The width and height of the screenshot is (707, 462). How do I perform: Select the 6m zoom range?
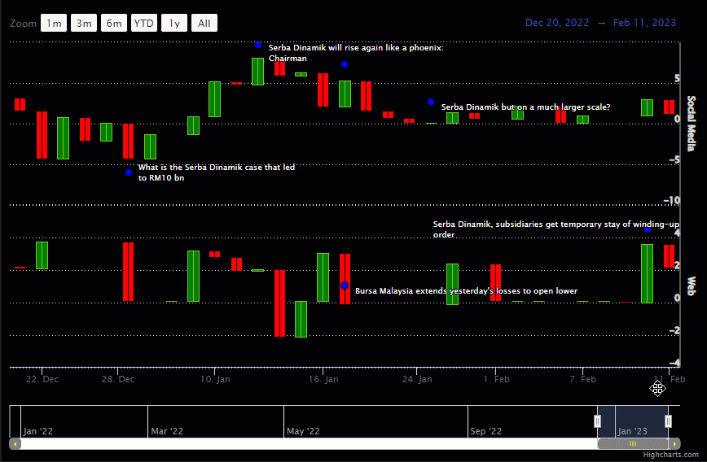pos(114,23)
